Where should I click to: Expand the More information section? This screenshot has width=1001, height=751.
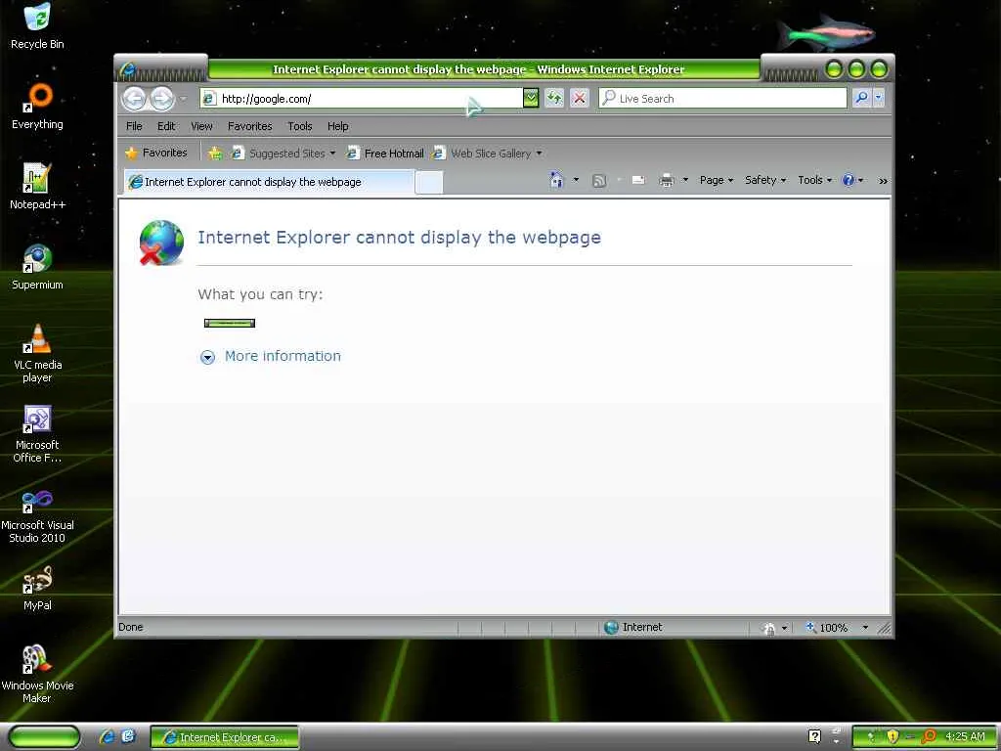(x=207, y=357)
